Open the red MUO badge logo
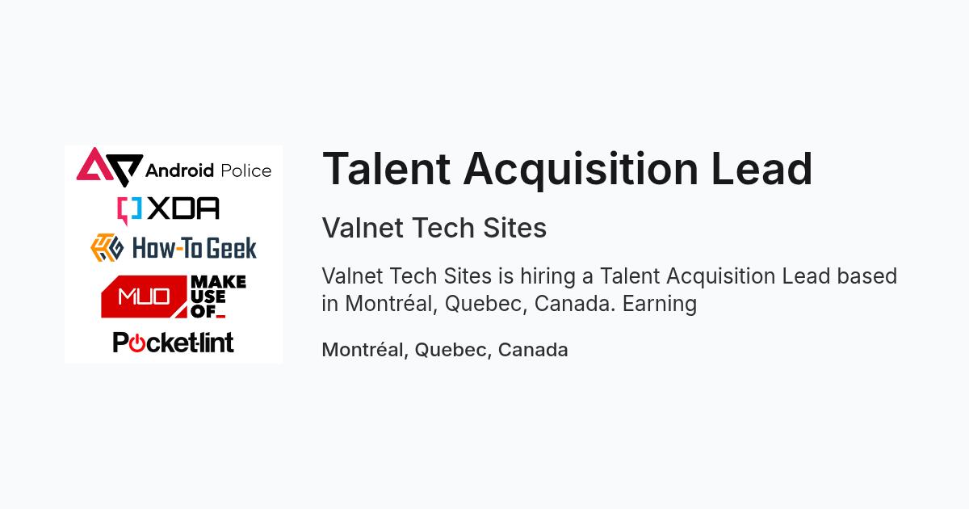The height and width of the screenshot is (509, 969). (144, 297)
